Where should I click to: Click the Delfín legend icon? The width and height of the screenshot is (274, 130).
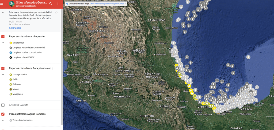click(x=11, y=79)
